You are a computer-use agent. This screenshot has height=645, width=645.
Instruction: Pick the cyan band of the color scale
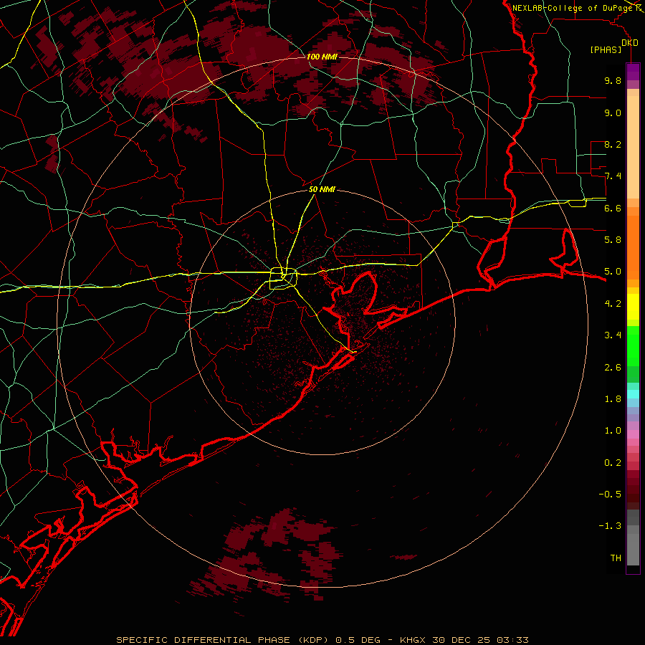[633, 394]
